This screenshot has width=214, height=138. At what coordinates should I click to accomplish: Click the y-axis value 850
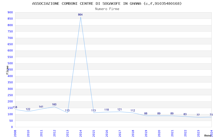(x=10, y=19)
